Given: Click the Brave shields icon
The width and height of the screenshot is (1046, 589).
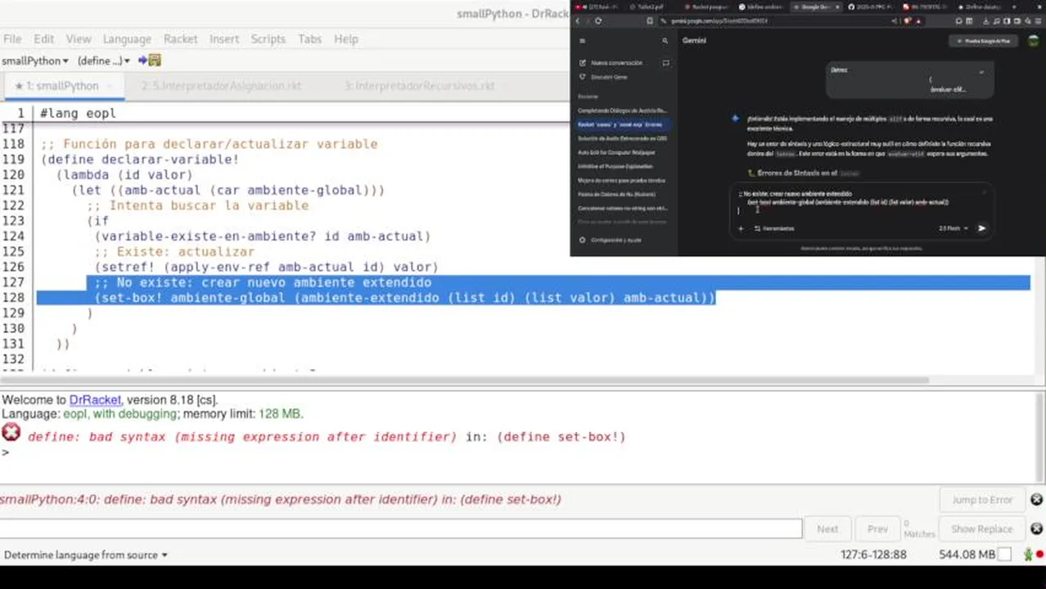Looking at the screenshot, I should coord(908,20).
